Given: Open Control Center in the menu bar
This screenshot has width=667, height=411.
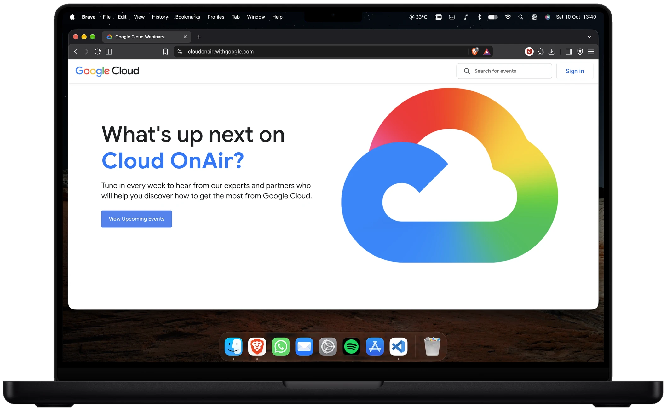Looking at the screenshot, I should [x=534, y=17].
